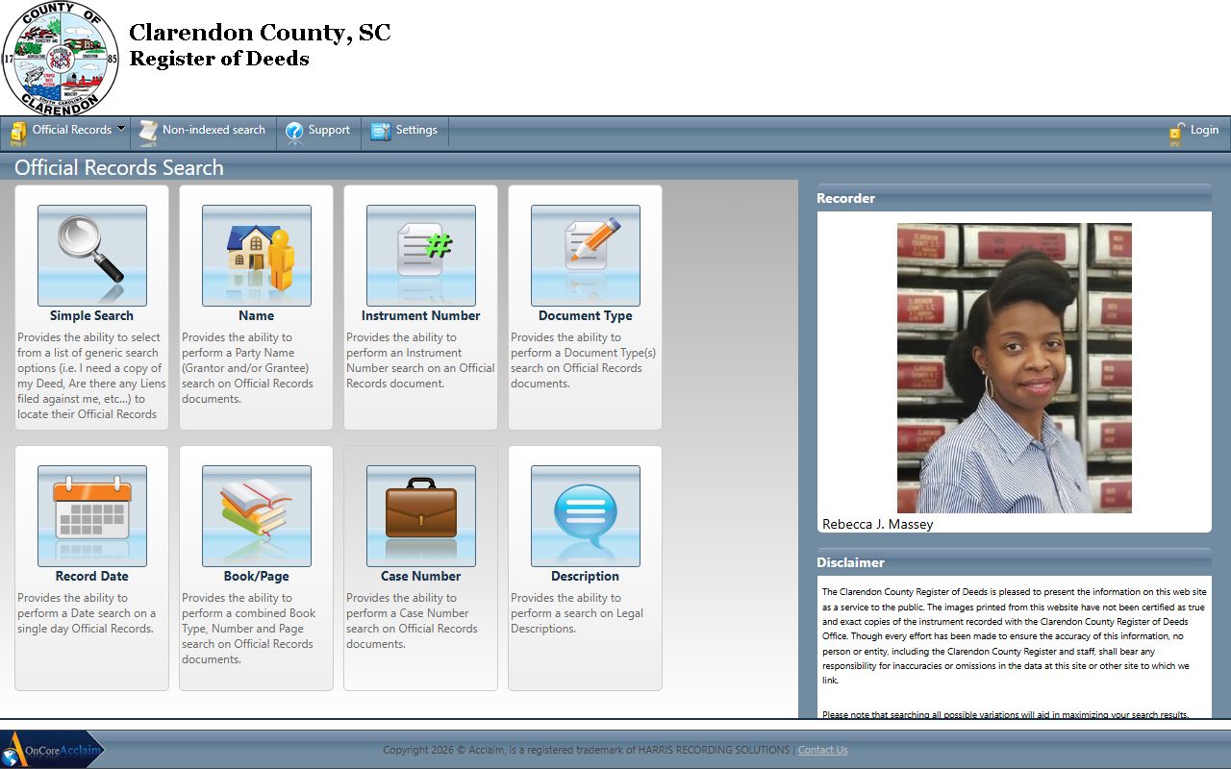Click the Case Number description paragraph
1231x769 pixels.
pyautogui.click(x=413, y=621)
